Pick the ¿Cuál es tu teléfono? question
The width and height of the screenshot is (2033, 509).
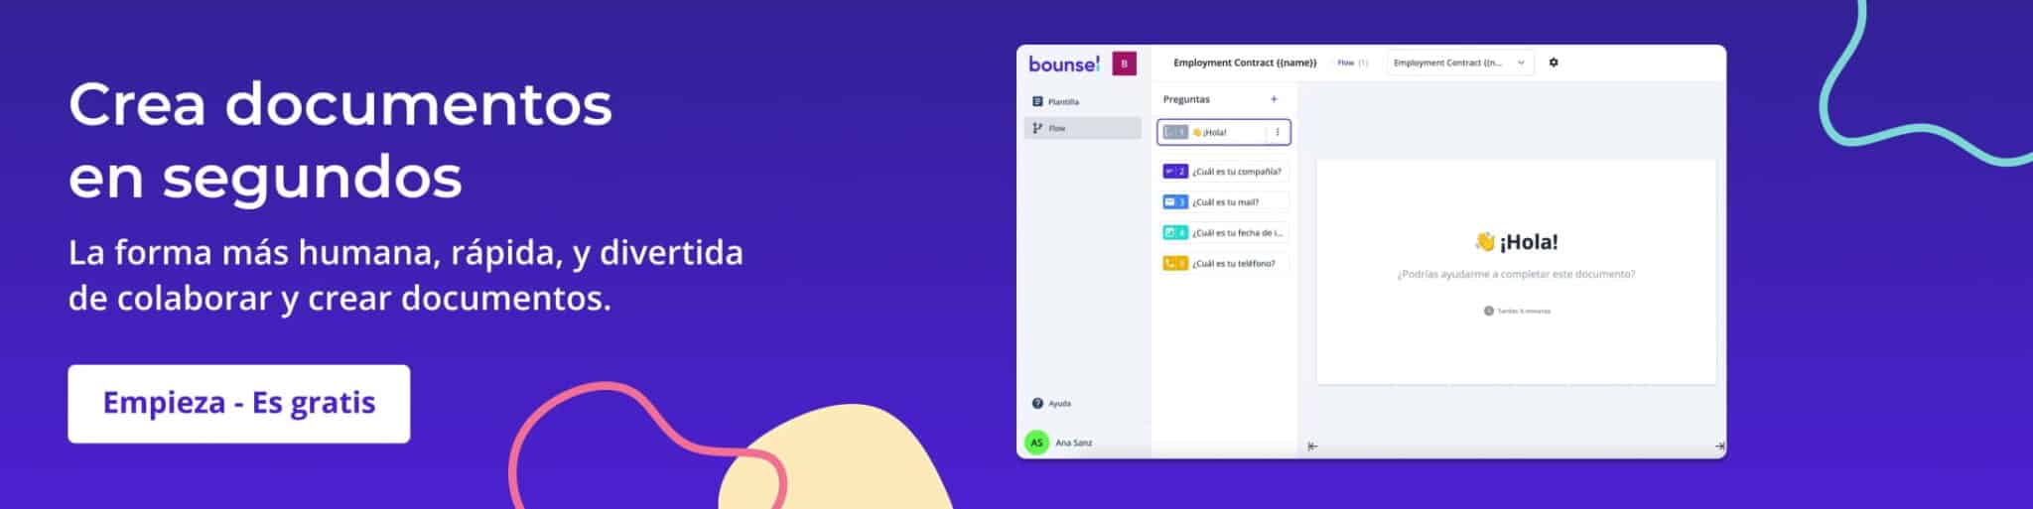[x=1233, y=264]
